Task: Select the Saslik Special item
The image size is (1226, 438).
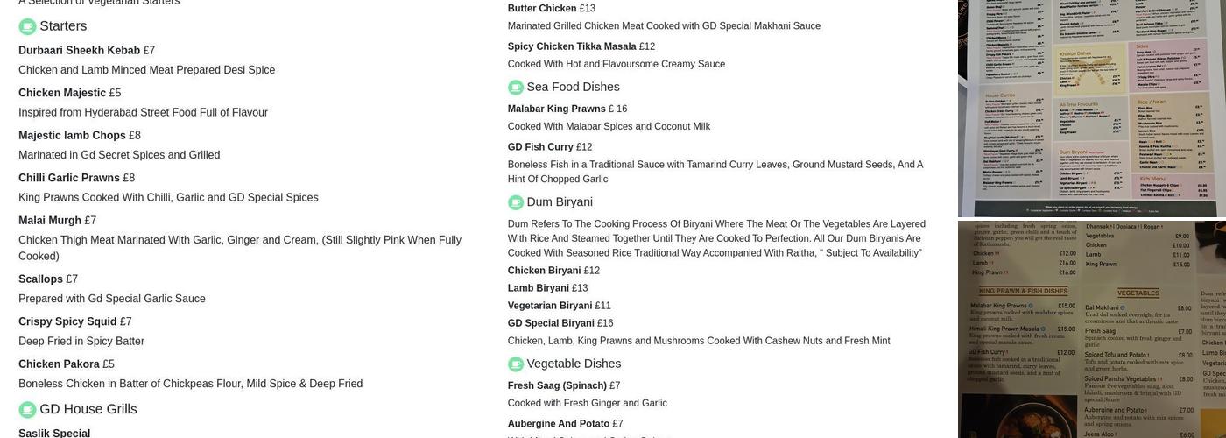Action: pos(54,433)
